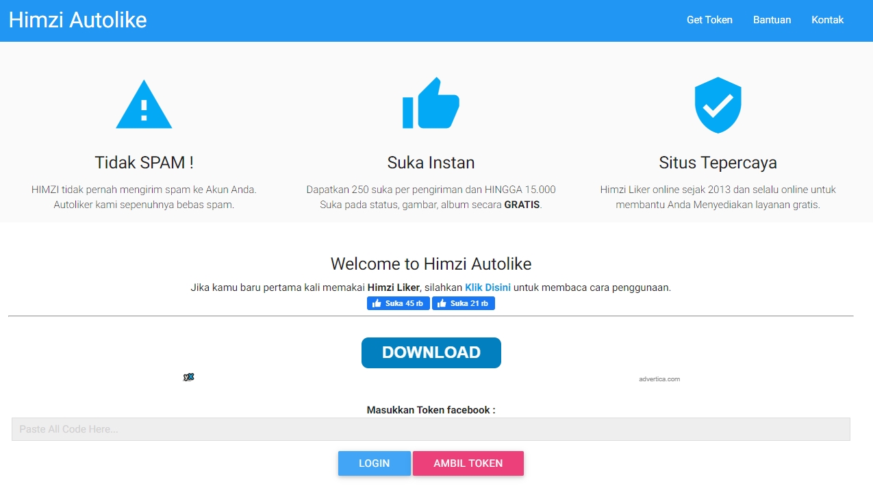Visit the advertica.com link

pos(660,379)
